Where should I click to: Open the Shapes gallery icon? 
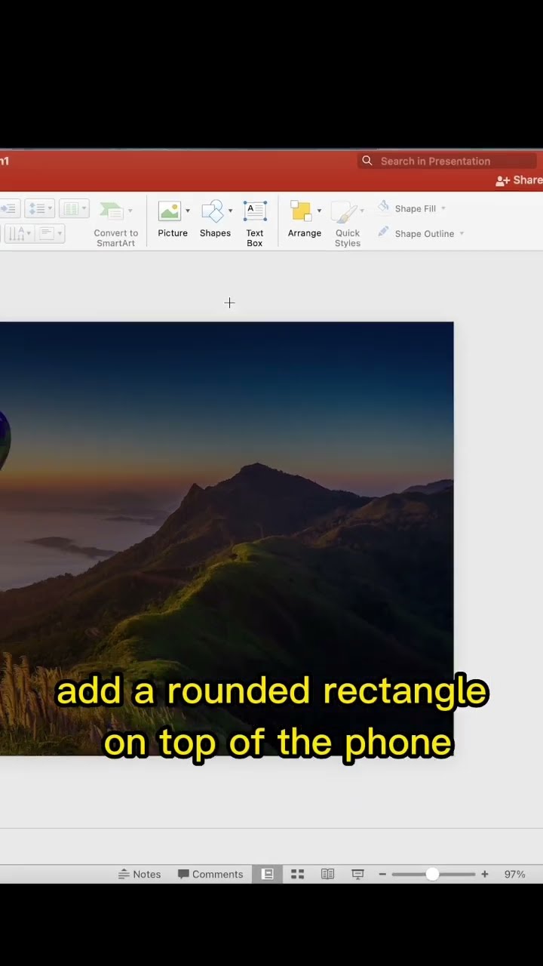click(213, 211)
